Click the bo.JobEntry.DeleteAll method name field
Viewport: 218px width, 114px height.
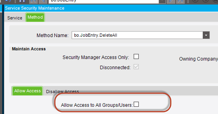pyautogui.click(x=137, y=35)
